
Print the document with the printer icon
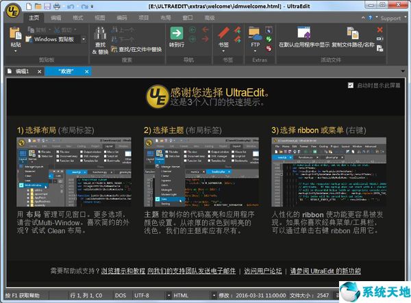click(57, 6)
